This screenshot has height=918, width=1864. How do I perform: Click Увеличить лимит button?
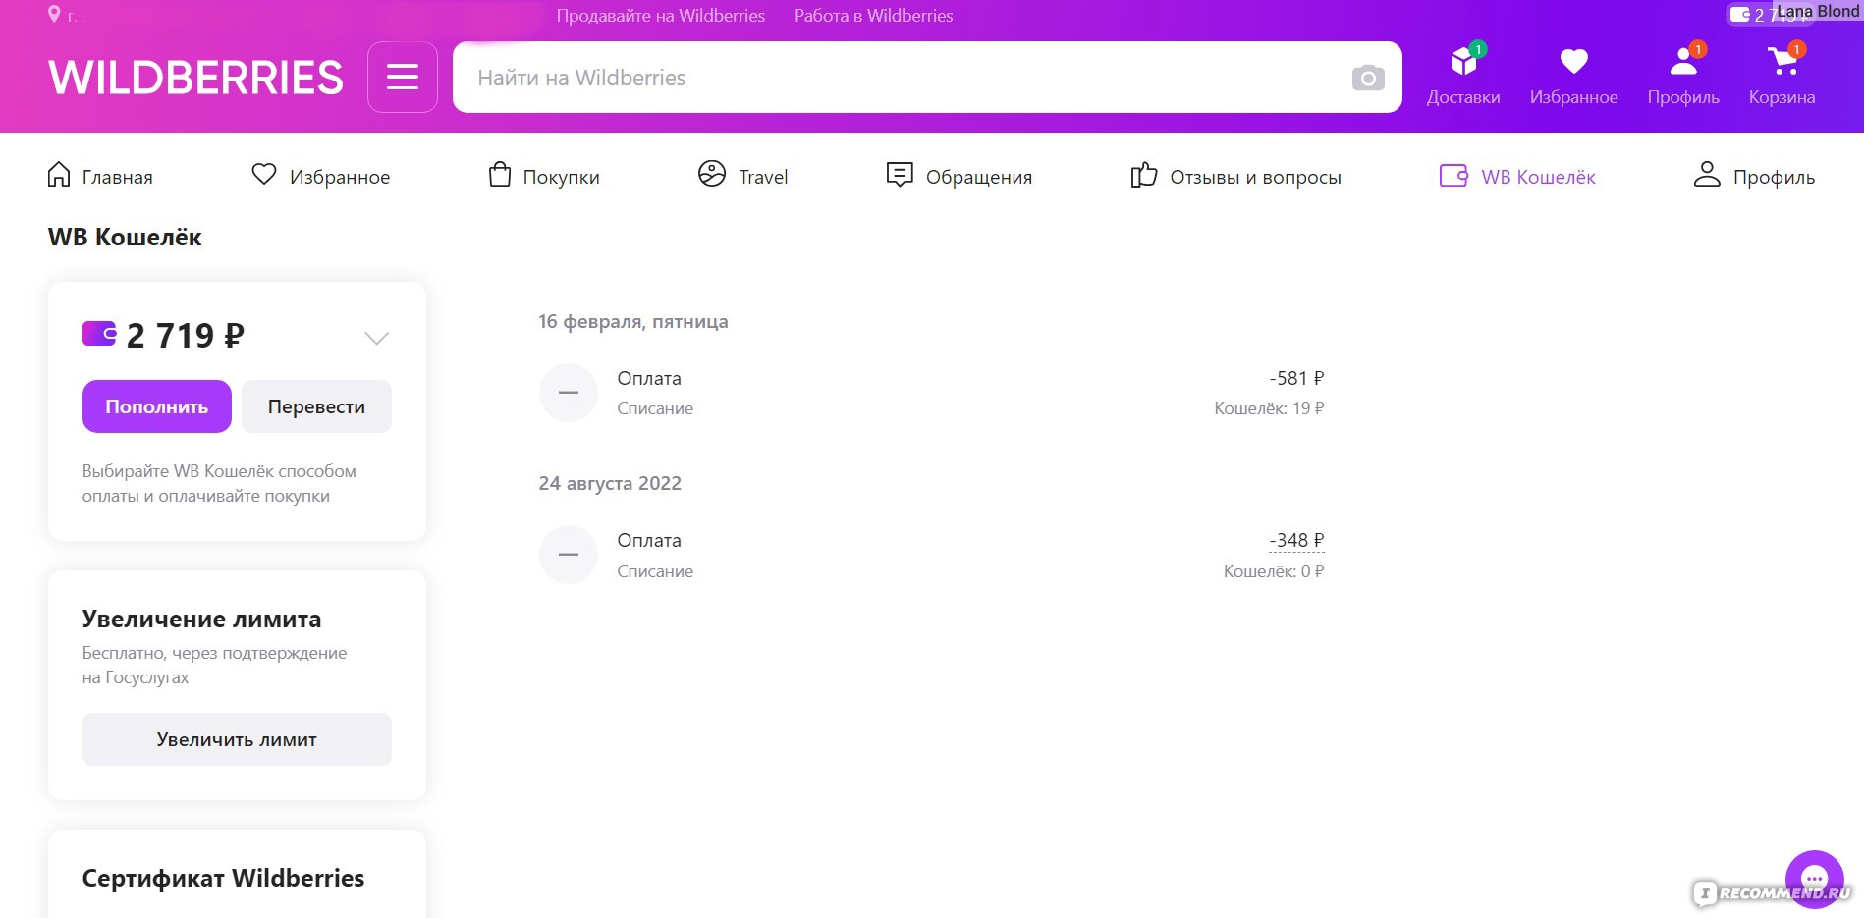click(x=237, y=739)
